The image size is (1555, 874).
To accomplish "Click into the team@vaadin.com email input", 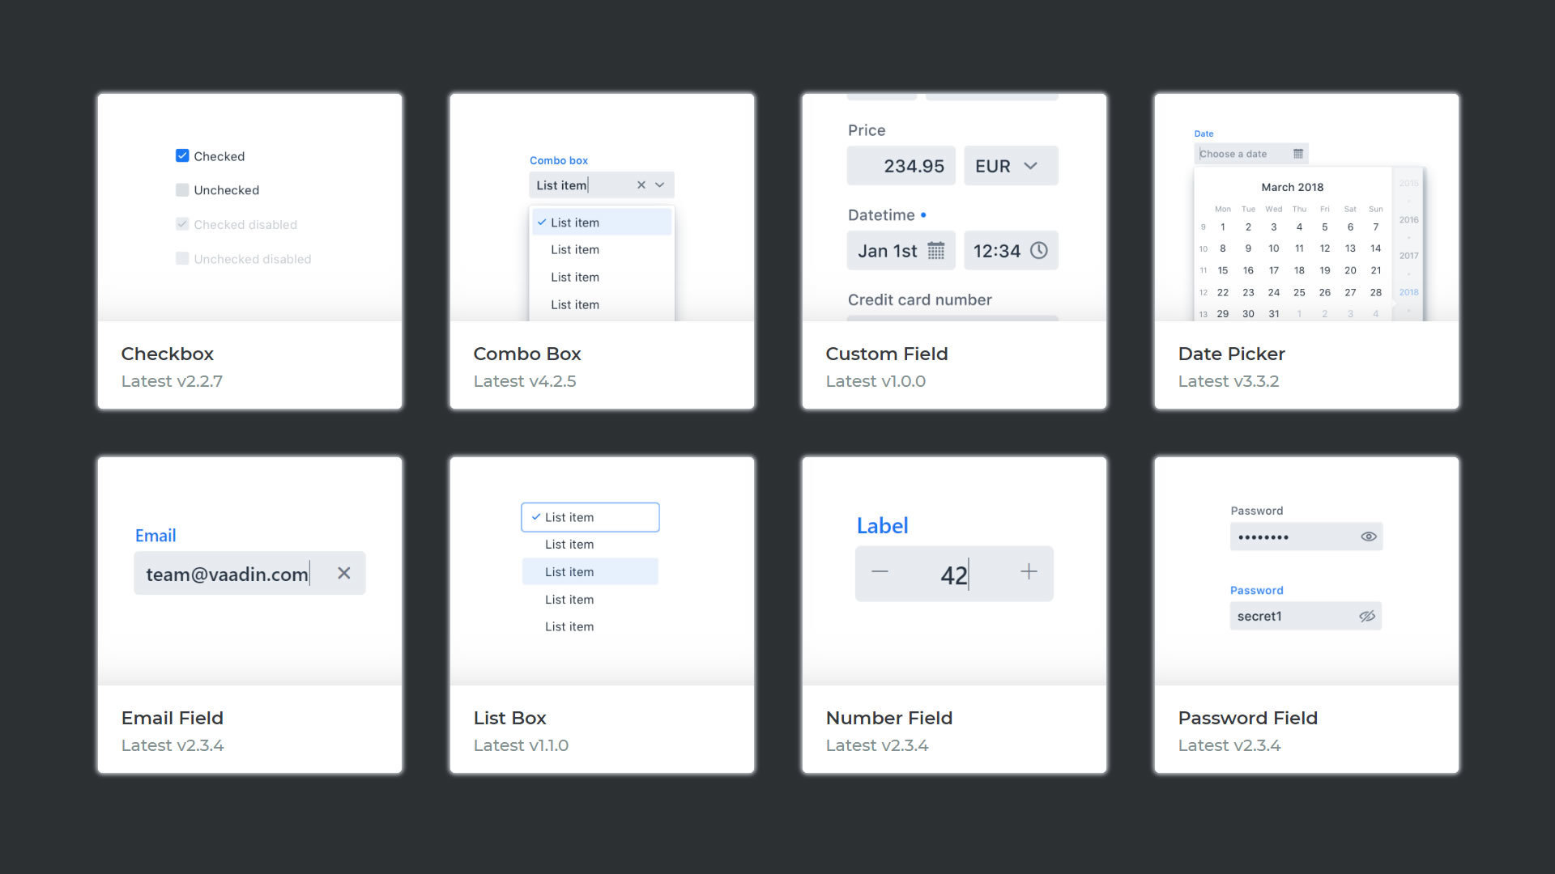I will coord(227,575).
